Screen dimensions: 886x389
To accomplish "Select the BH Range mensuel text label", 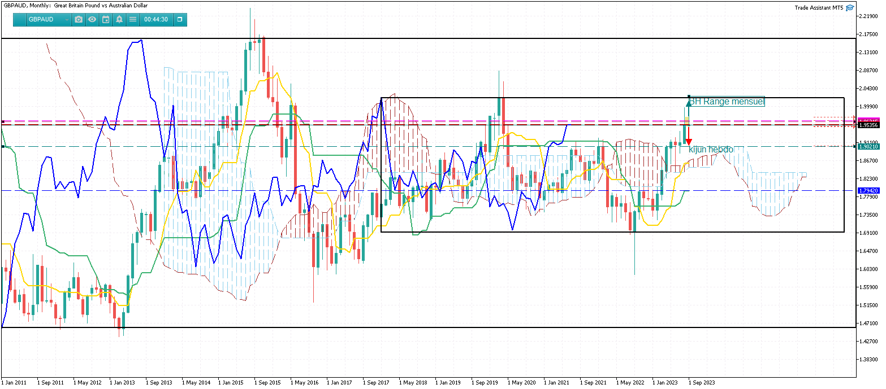I will [727, 102].
